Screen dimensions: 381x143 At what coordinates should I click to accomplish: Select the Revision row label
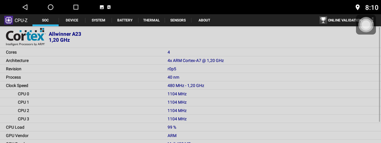coord(14,69)
